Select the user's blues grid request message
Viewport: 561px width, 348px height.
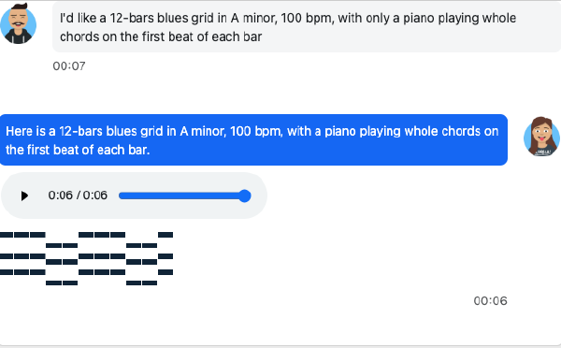307,27
